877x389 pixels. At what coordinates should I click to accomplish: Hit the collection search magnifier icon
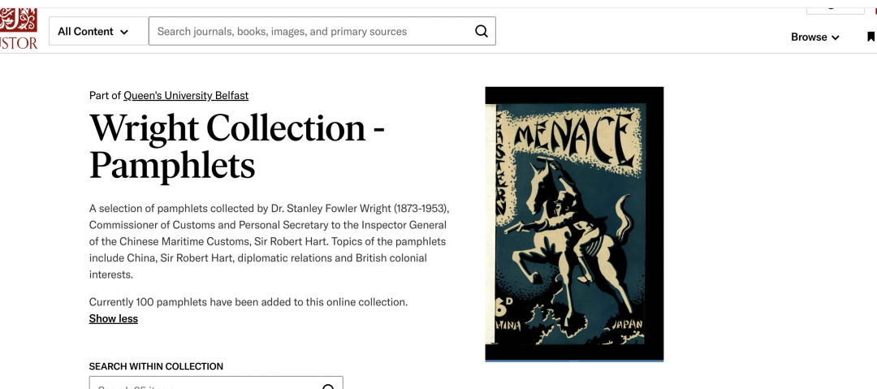pyautogui.click(x=328, y=386)
